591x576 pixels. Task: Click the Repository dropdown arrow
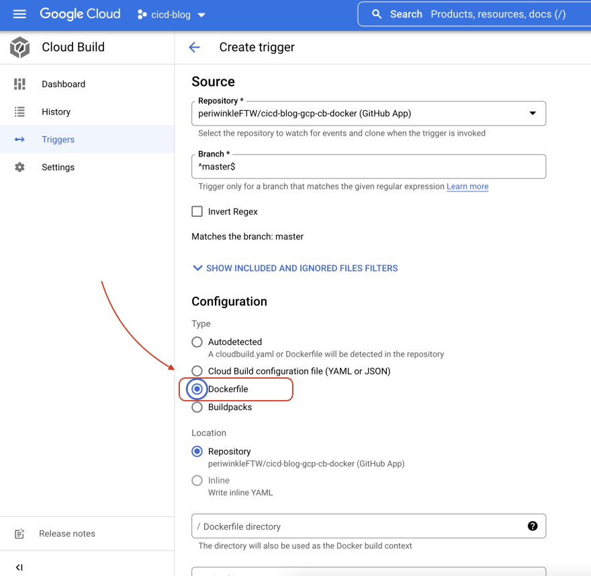[x=532, y=113]
